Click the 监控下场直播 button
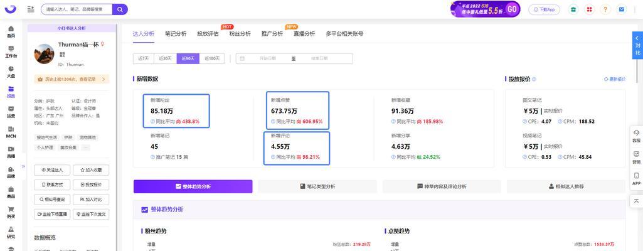The image size is (643, 251). click(x=52, y=214)
